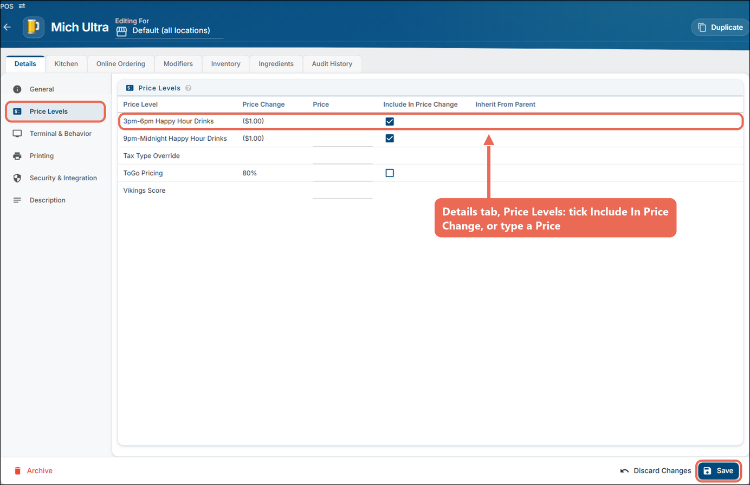750x485 pixels.
Task: Click the Price field for ToGo Pricing
Action: [342, 173]
